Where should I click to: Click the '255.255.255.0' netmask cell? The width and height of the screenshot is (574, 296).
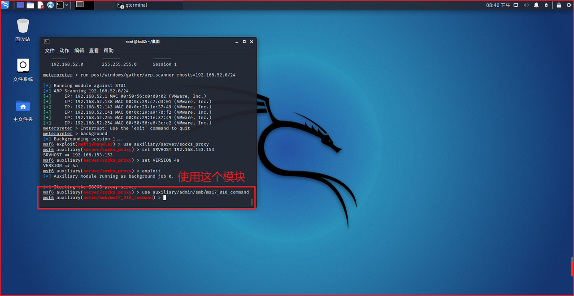coord(119,64)
